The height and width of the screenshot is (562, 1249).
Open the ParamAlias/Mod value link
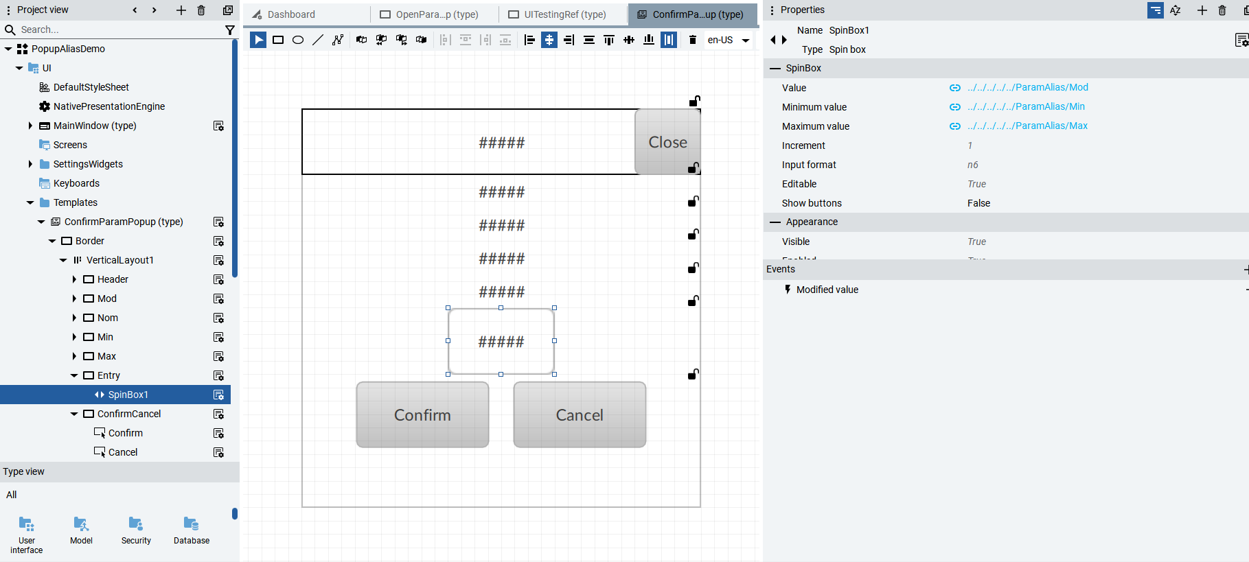tap(1028, 87)
